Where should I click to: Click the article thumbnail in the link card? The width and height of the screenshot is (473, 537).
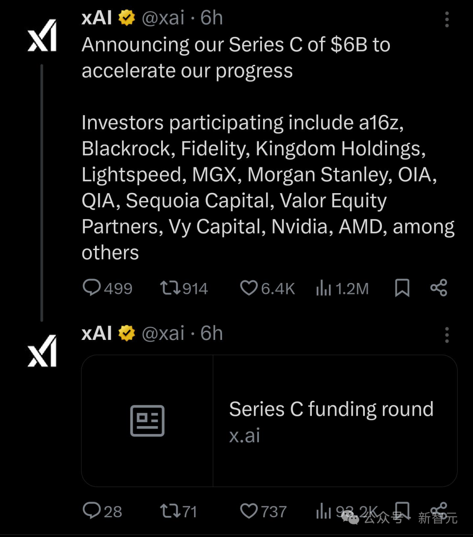(x=147, y=420)
